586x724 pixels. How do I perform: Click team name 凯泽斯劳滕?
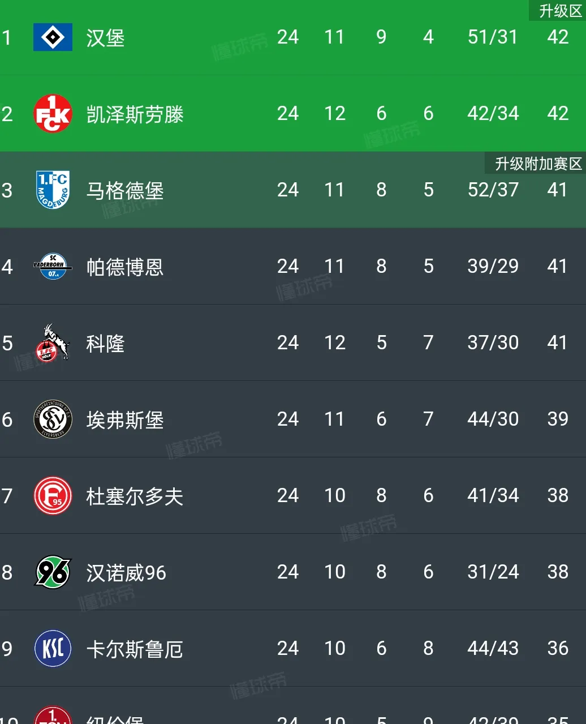pos(135,114)
